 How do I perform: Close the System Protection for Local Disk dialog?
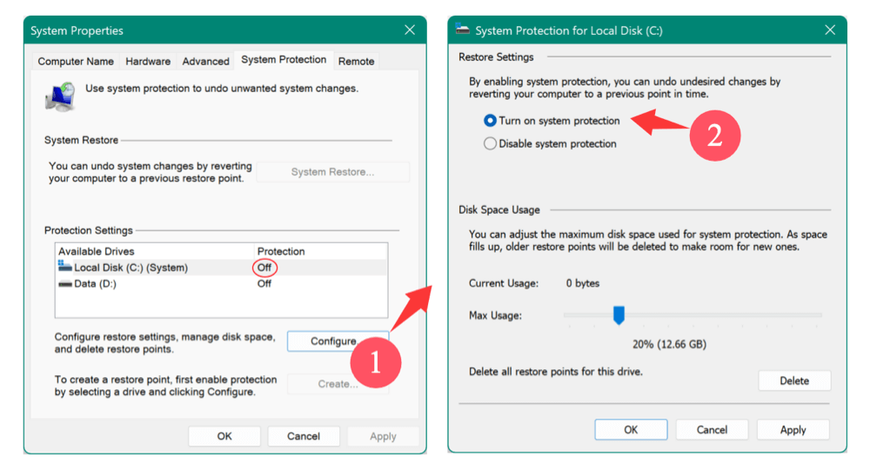pyautogui.click(x=829, y=30)
